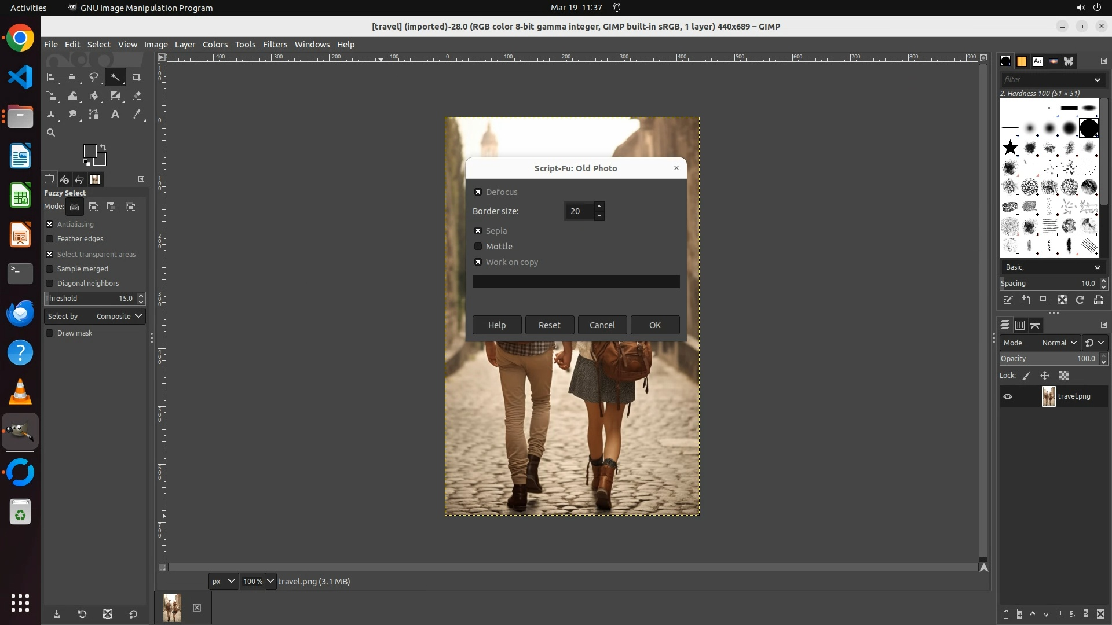The height and width of the screenshot is (625, 1112).
Task: Enable the Feather edges checkbox
Action: [x=50, y=239]
